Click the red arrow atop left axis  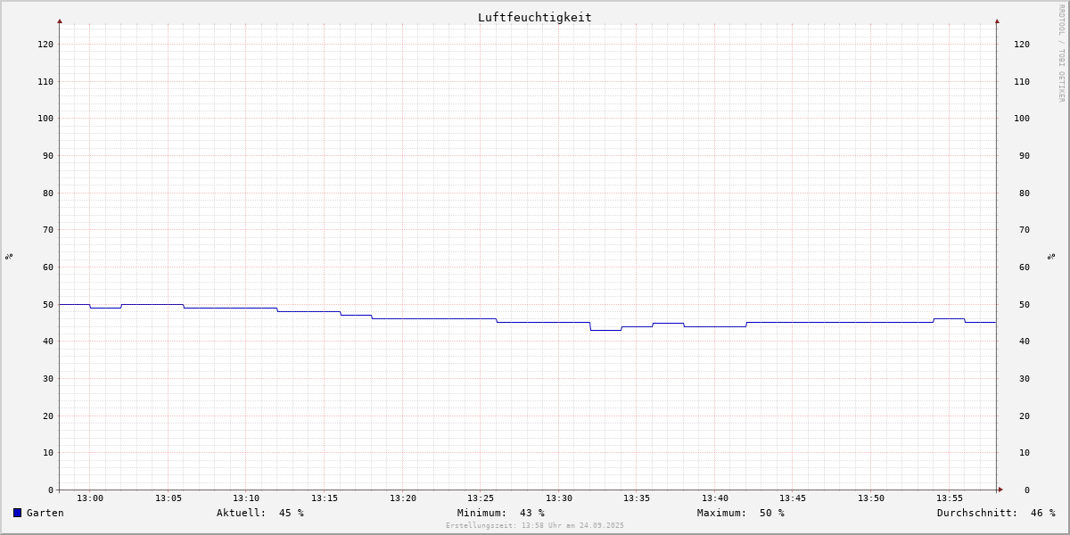pyautogui.click(x=60, y=21)
